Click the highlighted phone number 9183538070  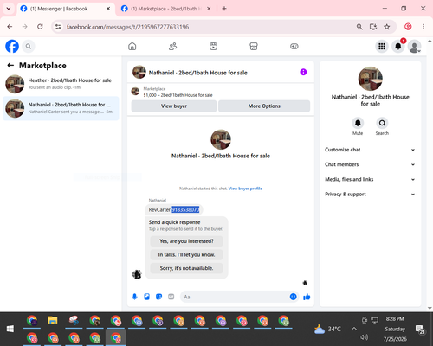[185, 209]
